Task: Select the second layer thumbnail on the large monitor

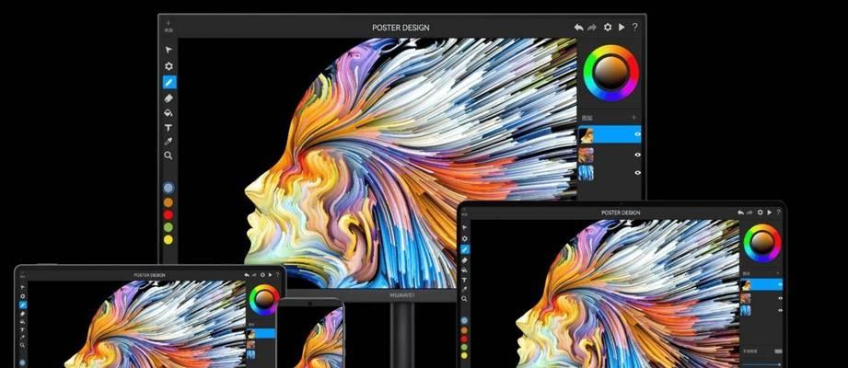Action: point(587,155)
